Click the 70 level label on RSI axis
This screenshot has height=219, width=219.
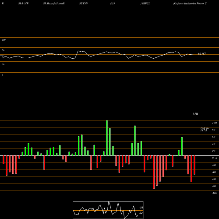[x=3, y=50]
